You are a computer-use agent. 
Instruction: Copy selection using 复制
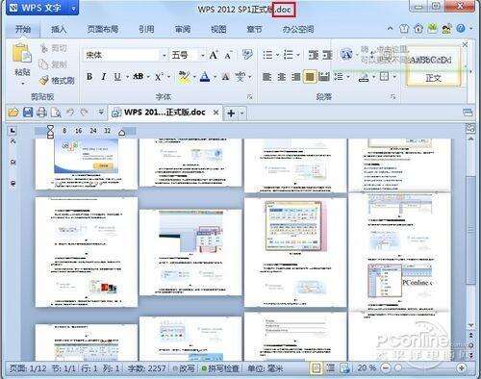53,64
